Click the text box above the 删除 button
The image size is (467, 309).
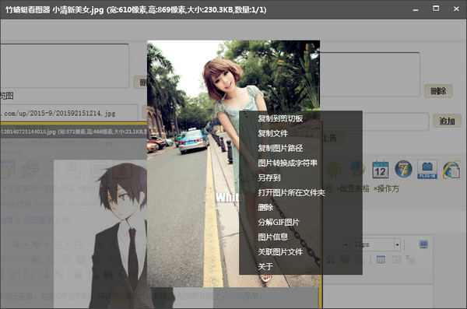pos(370,74)
